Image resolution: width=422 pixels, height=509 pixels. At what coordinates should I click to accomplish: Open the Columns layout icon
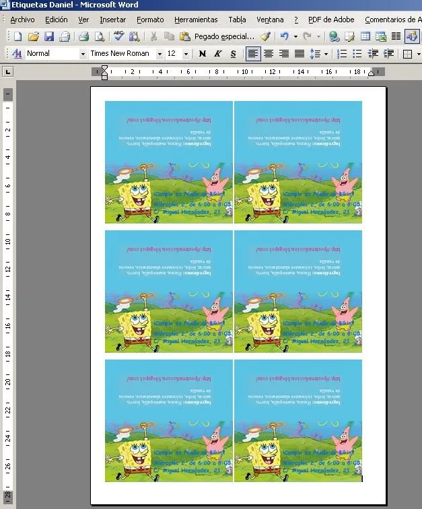click(396, 36)
